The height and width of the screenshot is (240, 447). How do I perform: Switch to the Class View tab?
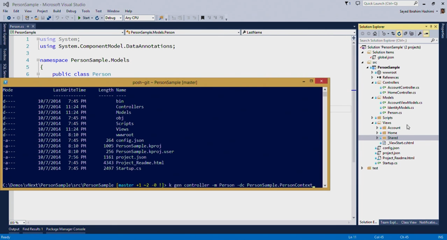click(409, 222)
